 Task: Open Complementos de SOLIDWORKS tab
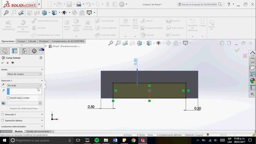click(x=68, y=41)
